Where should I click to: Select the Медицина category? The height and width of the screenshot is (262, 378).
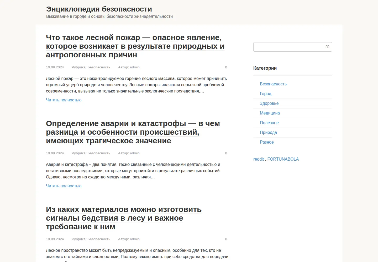point(270,113)
